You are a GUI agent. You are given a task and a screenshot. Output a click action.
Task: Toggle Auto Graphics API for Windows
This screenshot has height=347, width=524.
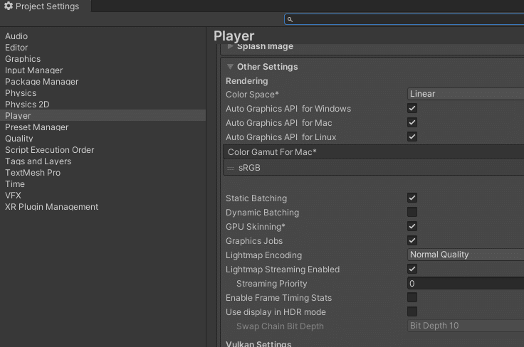click(412, 108)
